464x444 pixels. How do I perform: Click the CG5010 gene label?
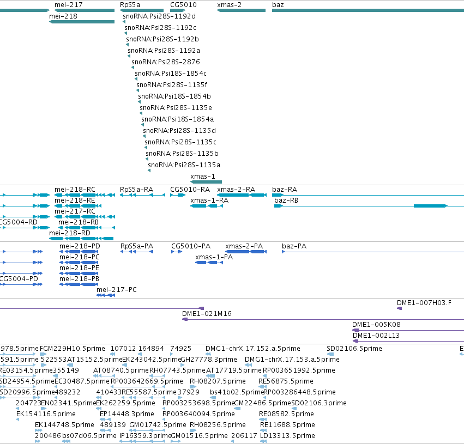(x=183, y=5)
